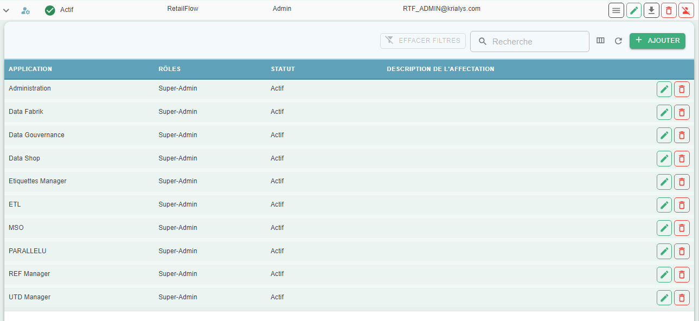Sort by Description de l'affectation header
This screenshot has height=321, width=699.
440,69
